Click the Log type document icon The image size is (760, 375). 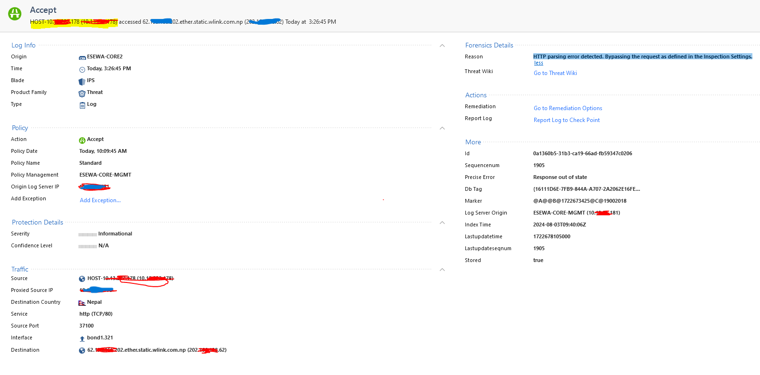point(82,105)
